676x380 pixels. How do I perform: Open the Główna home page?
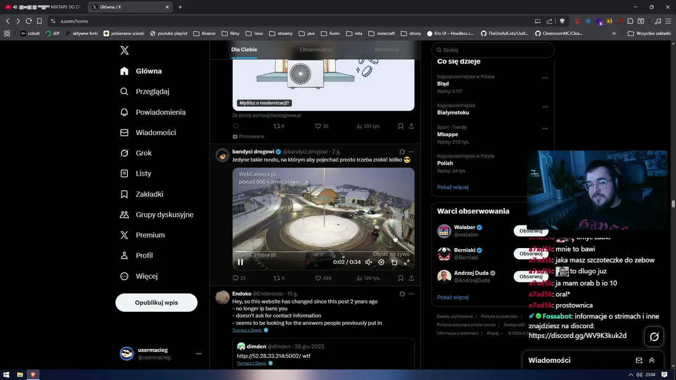click(141, 71)
